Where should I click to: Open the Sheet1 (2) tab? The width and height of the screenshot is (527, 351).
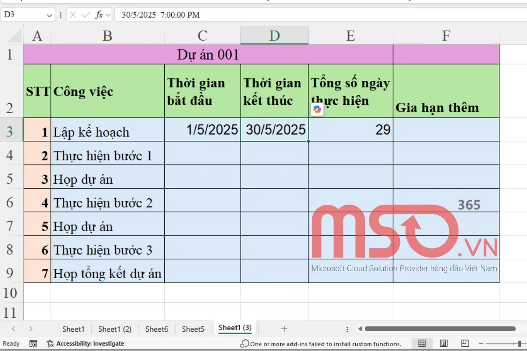click(115, 328)
